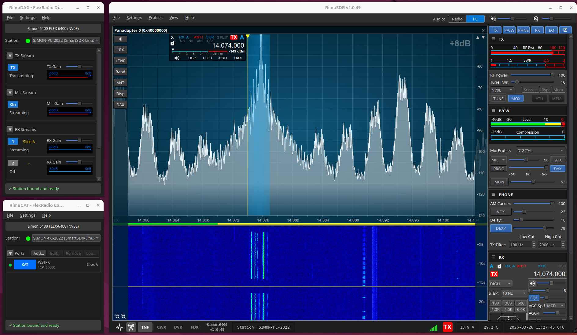Change mode using the DIGU dropdown
The width and height of the screenshot is (577, 335).
(500, 283)
